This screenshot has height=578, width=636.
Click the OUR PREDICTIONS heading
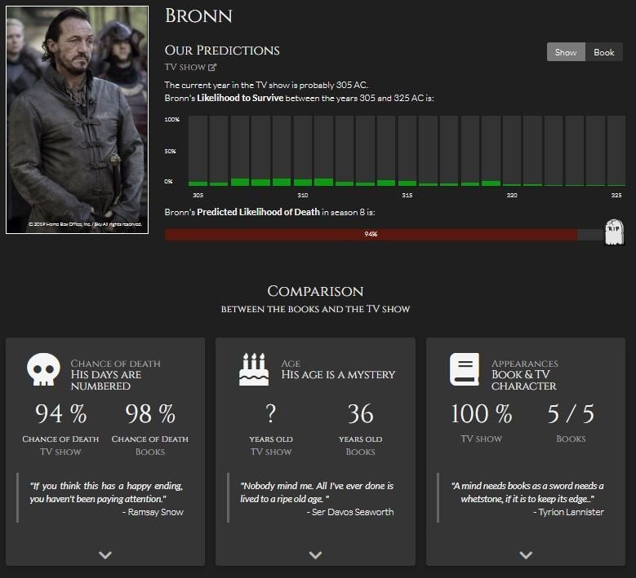[x=222, y=51]
